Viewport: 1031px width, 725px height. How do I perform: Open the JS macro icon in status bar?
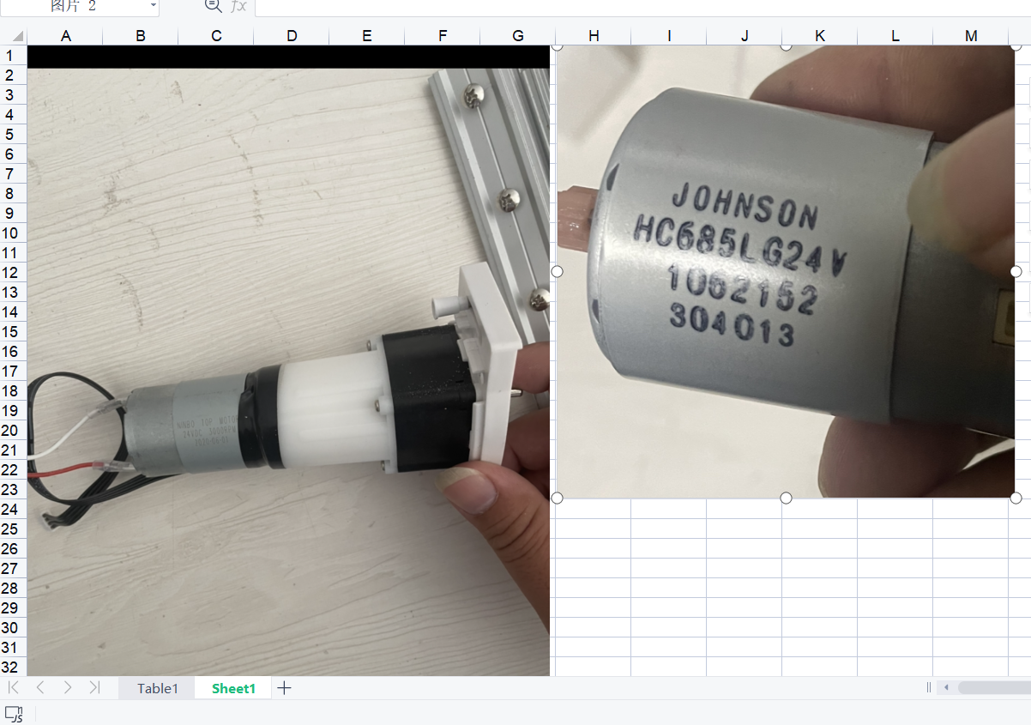point(14,713)
